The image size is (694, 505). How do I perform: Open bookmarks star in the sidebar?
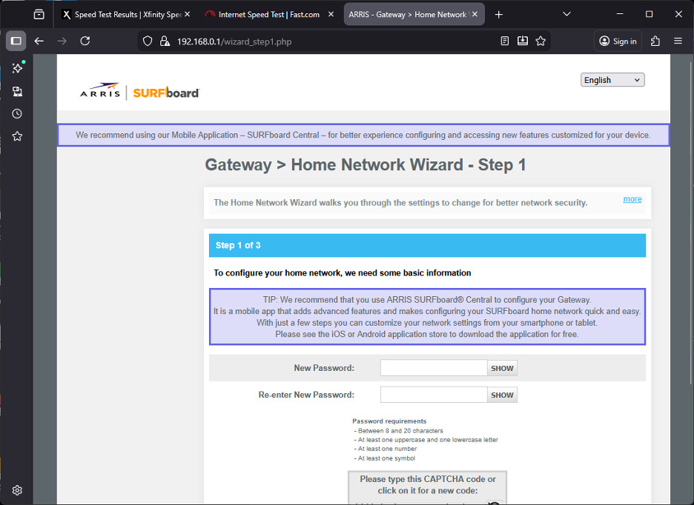click(x=17, y=136)
